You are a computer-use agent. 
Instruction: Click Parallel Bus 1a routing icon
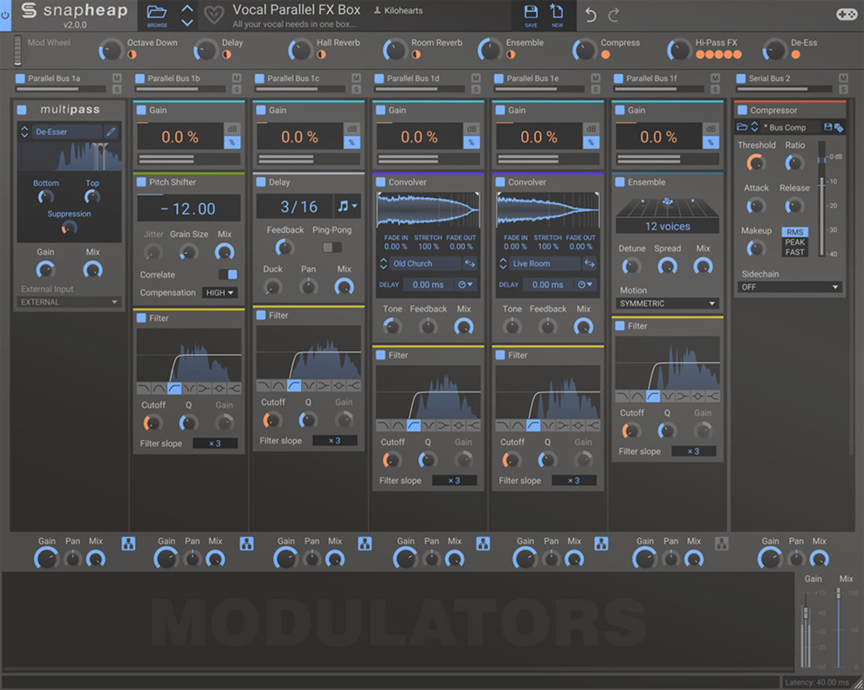pos(128,543)
